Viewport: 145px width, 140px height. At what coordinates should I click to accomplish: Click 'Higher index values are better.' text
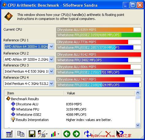[89, 120]
